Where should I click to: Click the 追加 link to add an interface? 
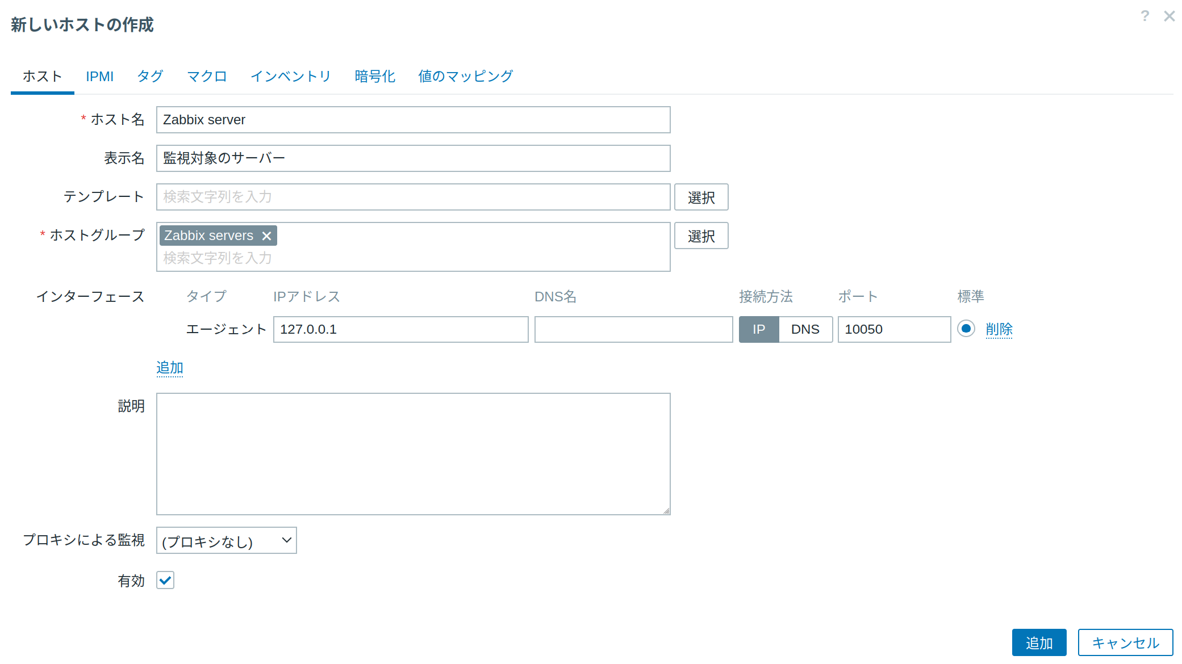coord(169,368)
